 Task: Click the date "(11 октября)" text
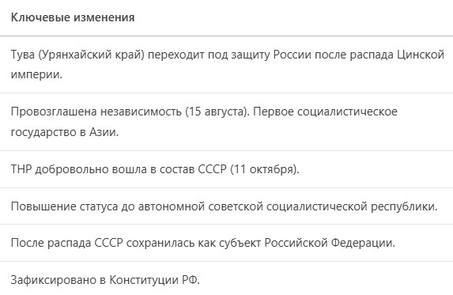[265, 169]
